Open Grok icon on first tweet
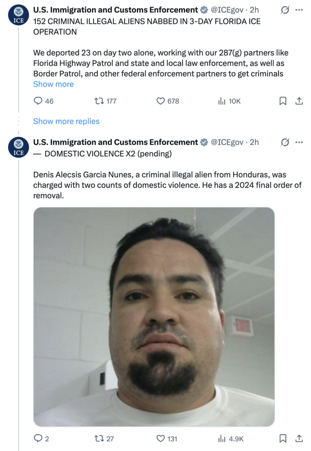Viewport: 311px width, 451px height. [x=284, y=10]
